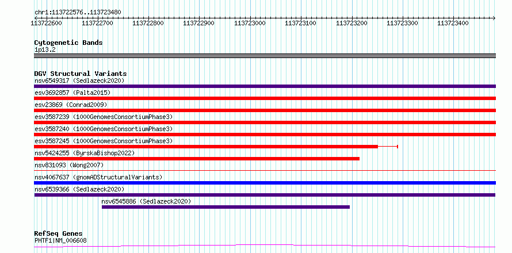Click ruler position 113723200
This screenshot has height=253, width=512.
351,23
